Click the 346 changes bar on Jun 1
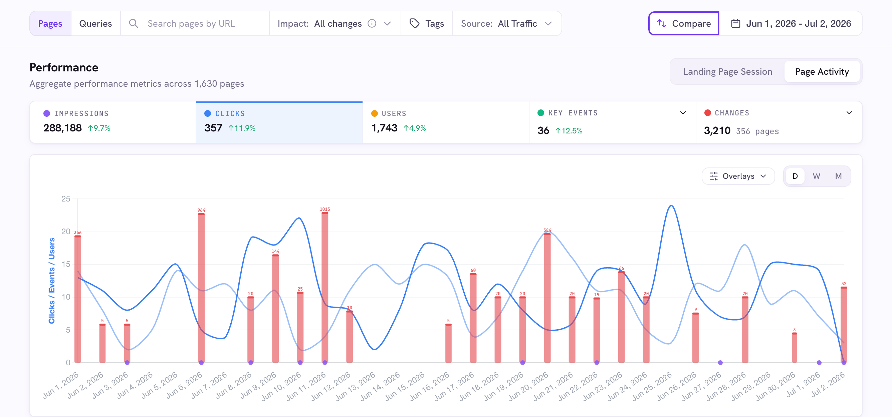The image size is (892, 417). click(x=77, y=299)
